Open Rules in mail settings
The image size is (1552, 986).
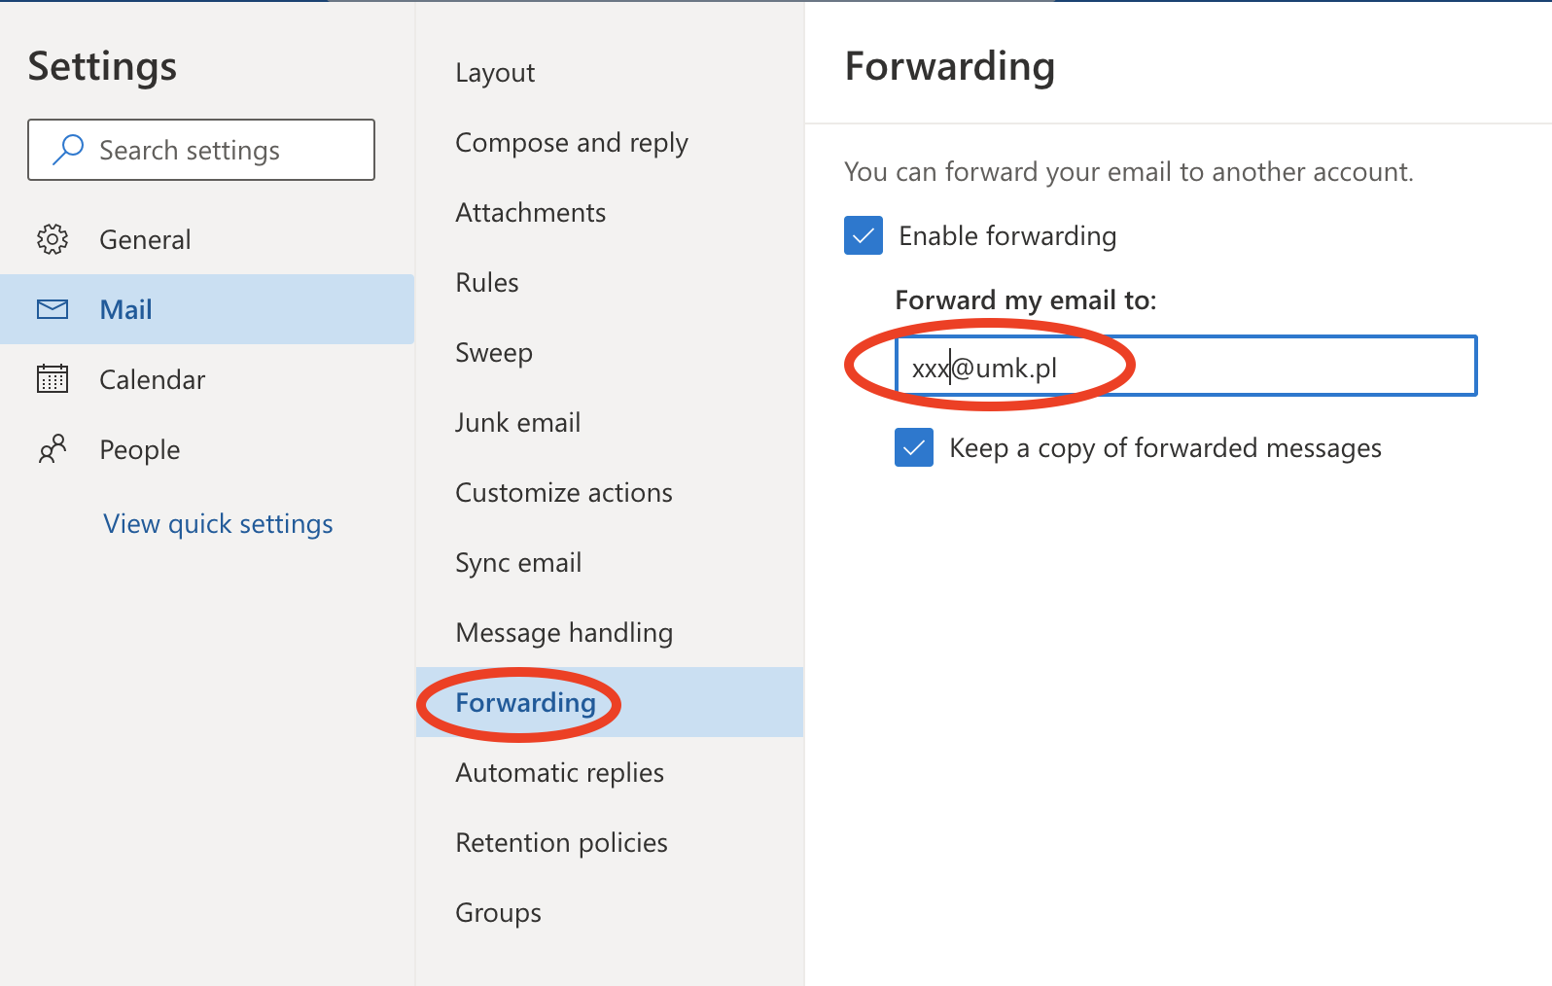coord(486,283)
